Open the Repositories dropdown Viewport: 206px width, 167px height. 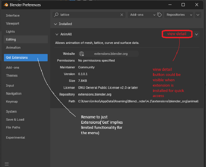click(x=179, y=15)
